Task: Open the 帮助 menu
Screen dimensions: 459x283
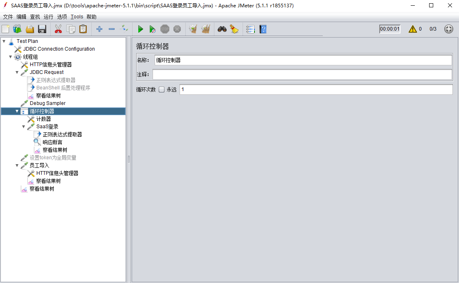Action: tap(91, 17)
